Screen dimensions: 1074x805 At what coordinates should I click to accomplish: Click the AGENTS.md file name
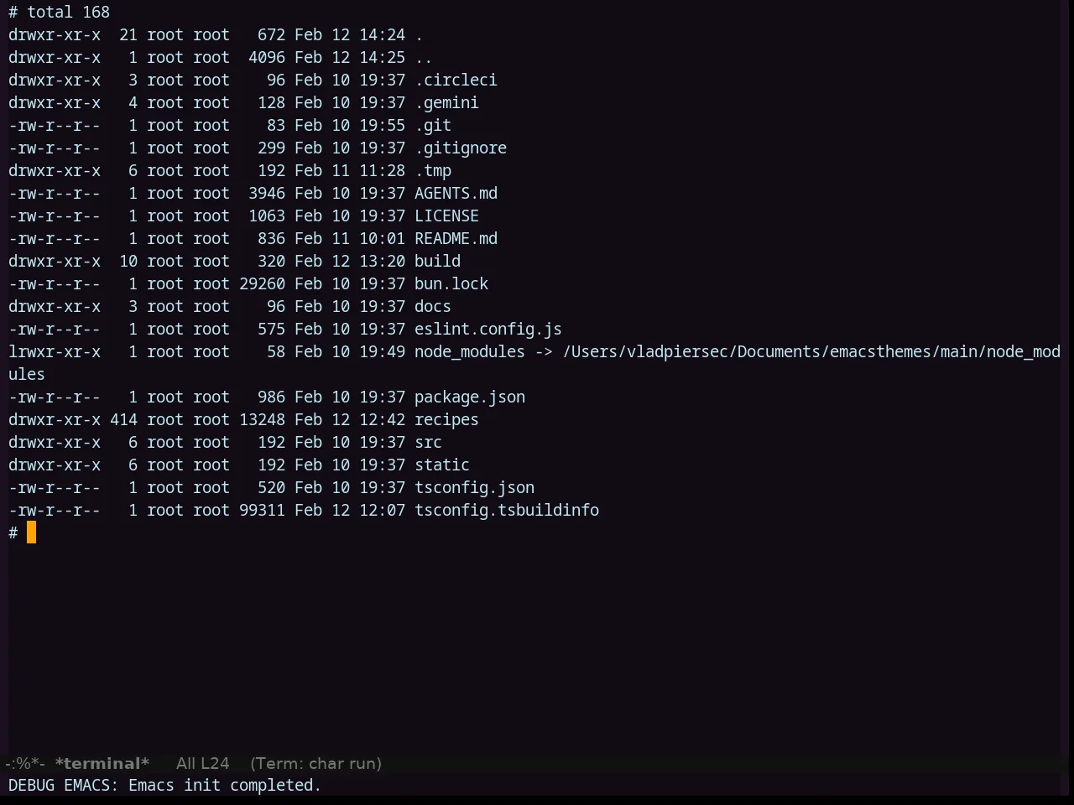(456, 193)
